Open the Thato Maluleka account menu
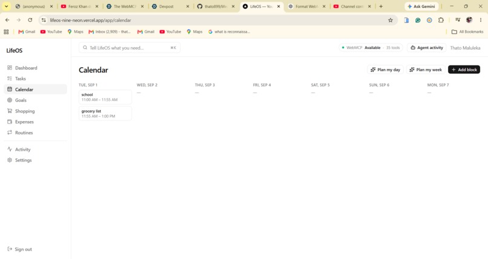The image size is (488, 259). [465, 48]
